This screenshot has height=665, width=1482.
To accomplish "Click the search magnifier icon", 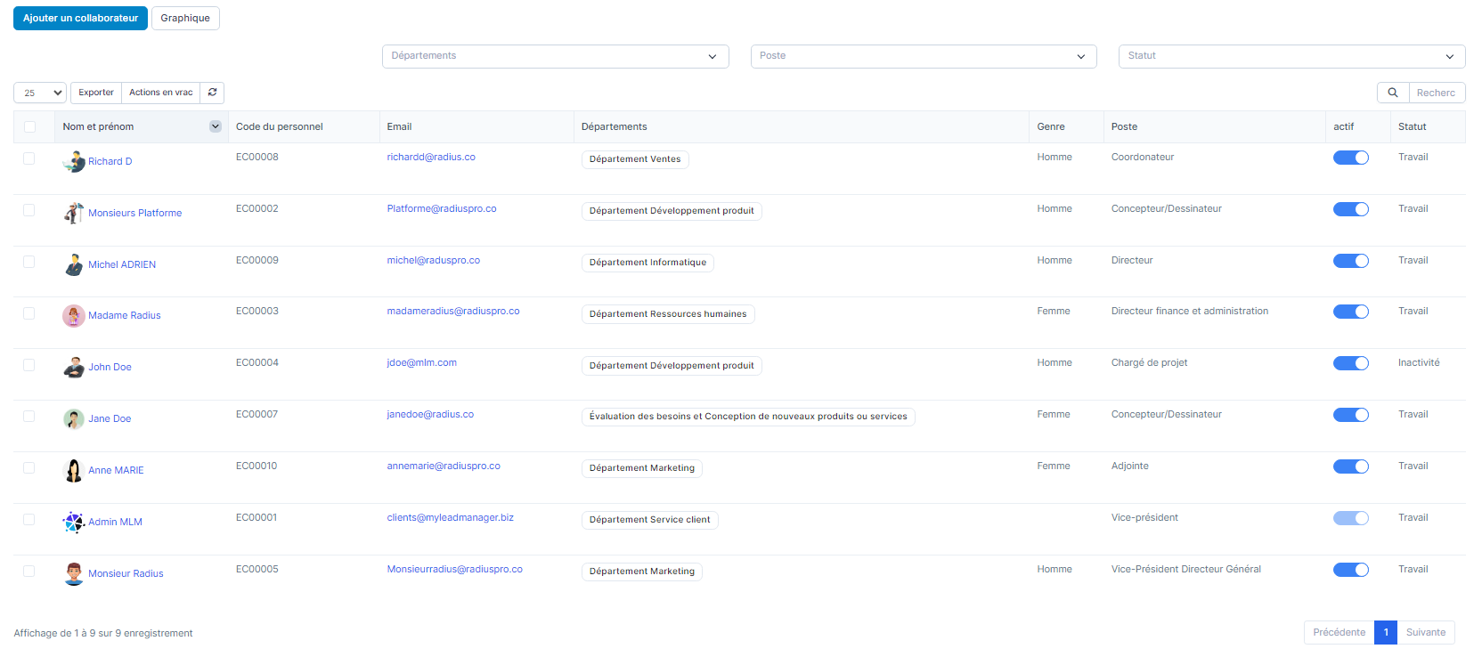I will 1393,93.
